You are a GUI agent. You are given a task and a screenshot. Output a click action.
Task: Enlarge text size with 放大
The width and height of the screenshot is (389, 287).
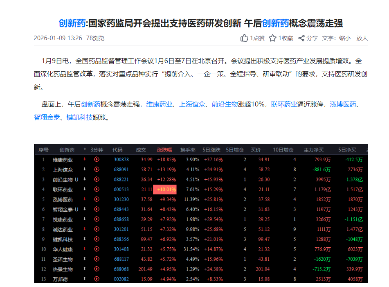click(x=362, y=38)
